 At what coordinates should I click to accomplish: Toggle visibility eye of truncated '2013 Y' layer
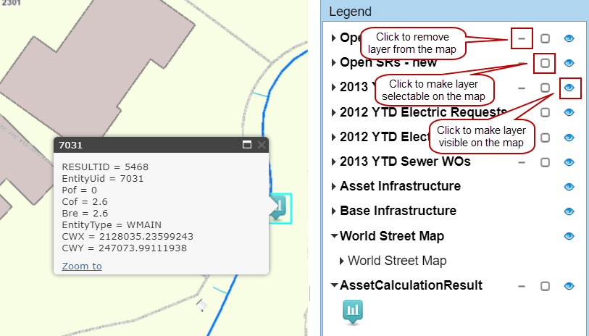569,88
